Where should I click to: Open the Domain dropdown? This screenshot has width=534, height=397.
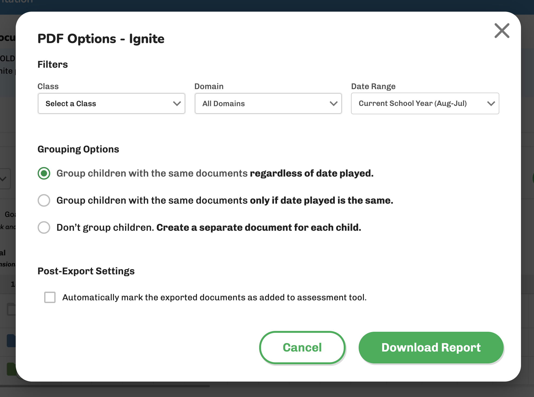[x=268, y=103]
